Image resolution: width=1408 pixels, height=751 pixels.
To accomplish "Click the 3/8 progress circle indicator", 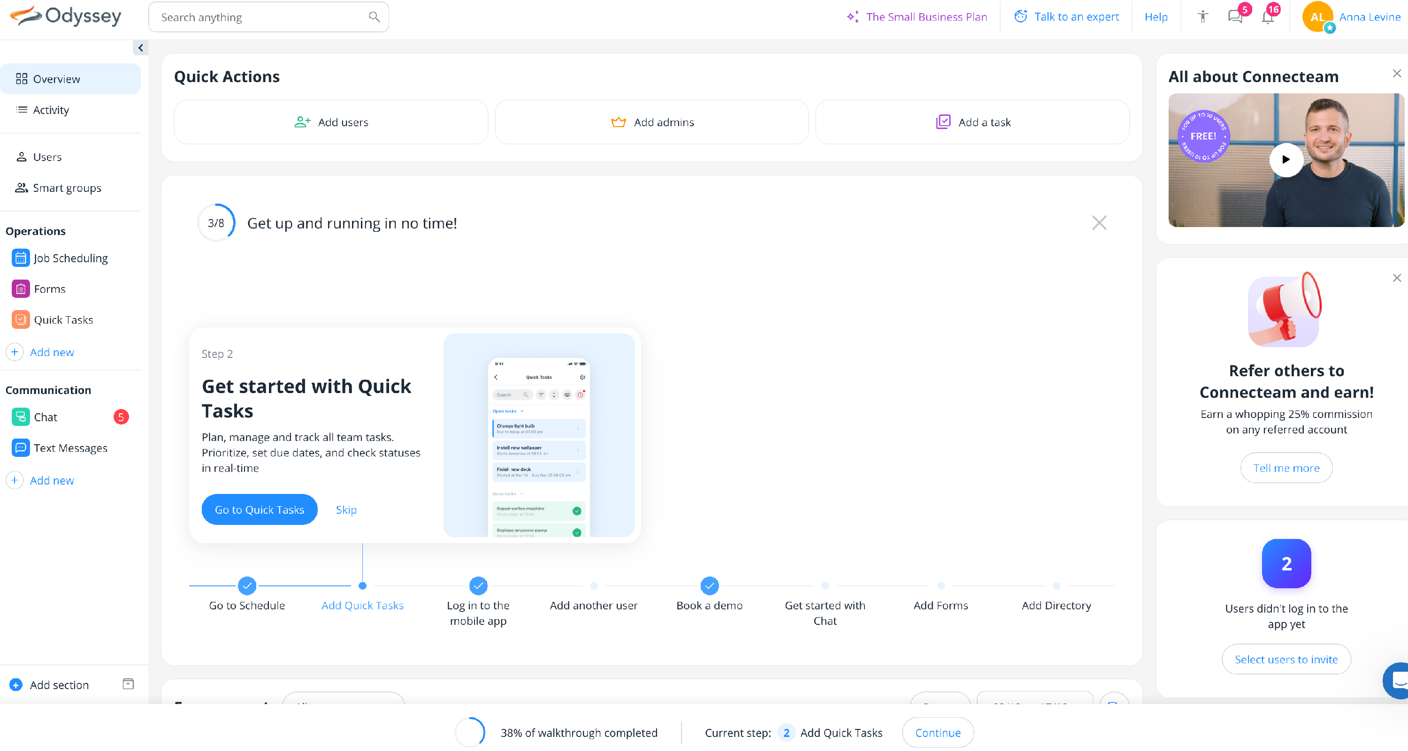I will pyautogui.click(x=216, y=223).
